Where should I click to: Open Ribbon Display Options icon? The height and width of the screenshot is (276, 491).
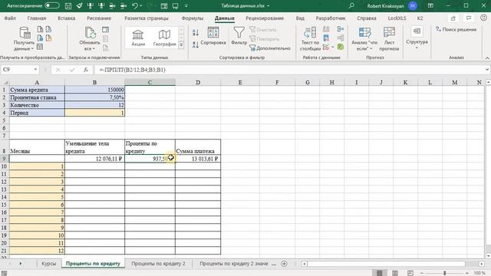[430, 5]
